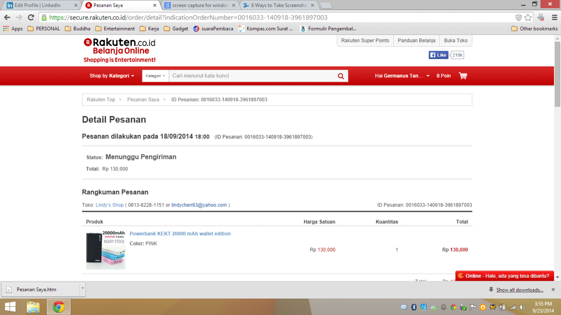Screen dimensions: 561x315
Task: Click the network signal bars tray icon
Action: coord(512,307)
